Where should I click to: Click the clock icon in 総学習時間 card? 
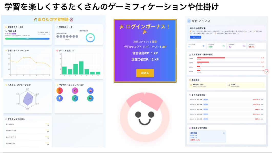point(224,46)
